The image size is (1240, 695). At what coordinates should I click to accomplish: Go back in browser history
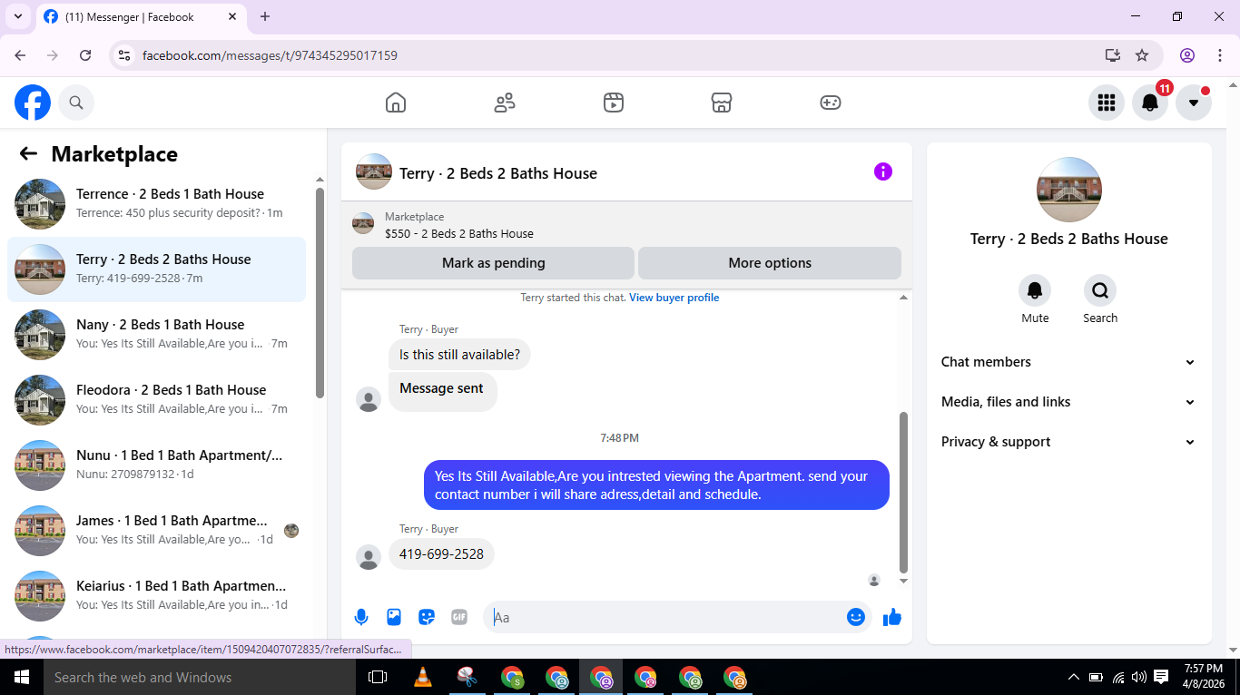click(x=20, y=55)
